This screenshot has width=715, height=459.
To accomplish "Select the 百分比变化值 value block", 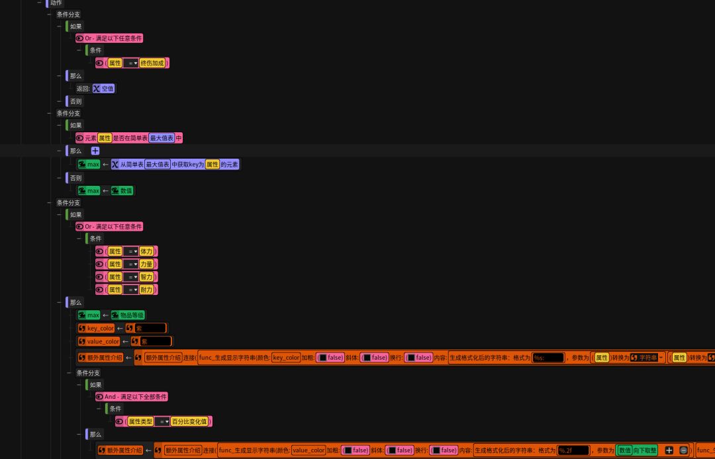I will tap(190, 422).
